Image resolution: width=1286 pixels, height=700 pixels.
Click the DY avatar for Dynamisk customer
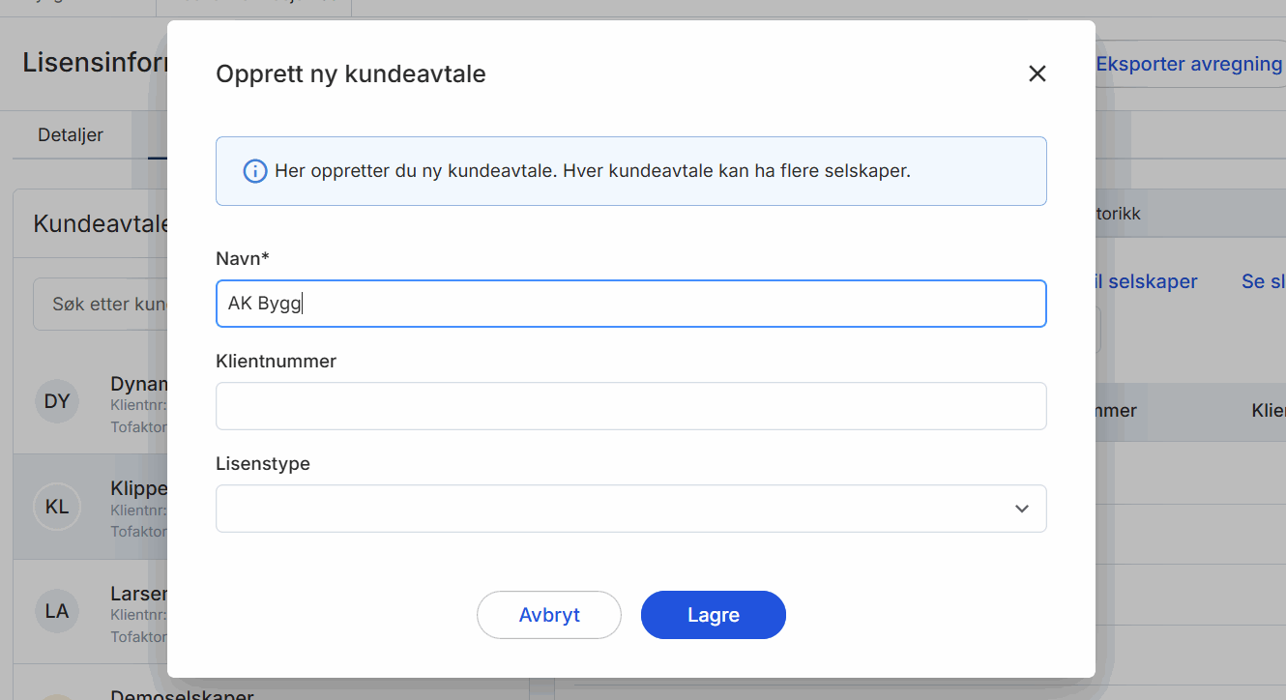click(x=57, y=400)
